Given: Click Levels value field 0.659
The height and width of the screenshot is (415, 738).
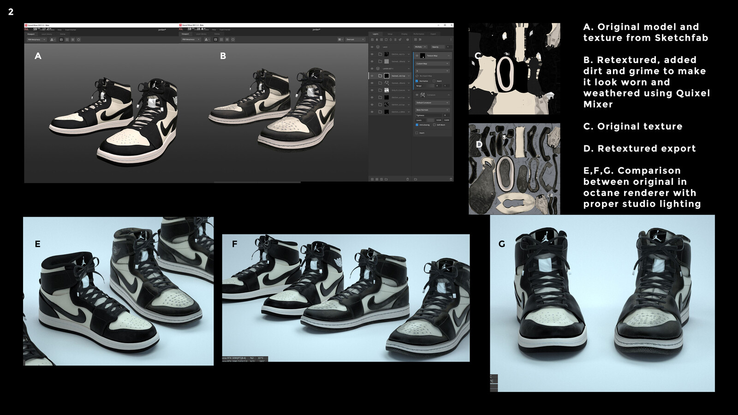Looking at the screenshot, I should (x=446, y=120).
